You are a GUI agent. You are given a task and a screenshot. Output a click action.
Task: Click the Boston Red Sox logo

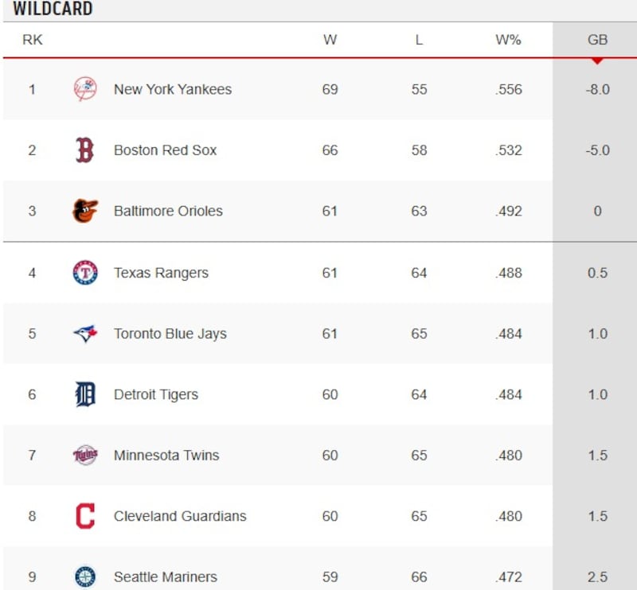pos(85,150)
